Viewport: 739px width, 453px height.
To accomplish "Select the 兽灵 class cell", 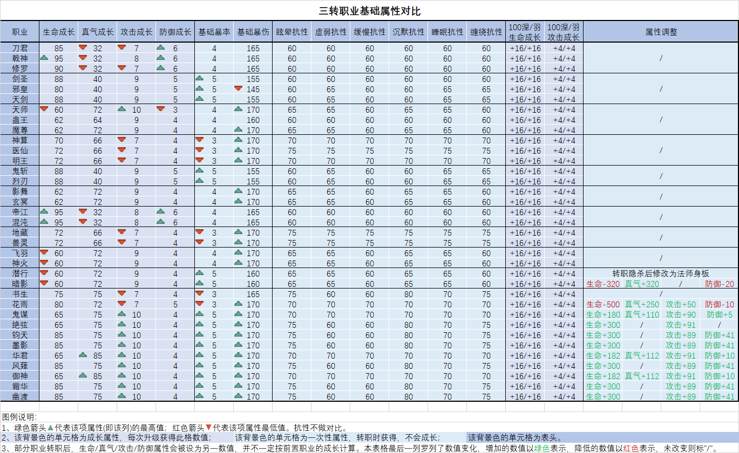I will (x=20, y=243).
